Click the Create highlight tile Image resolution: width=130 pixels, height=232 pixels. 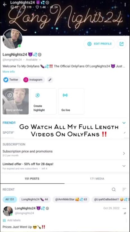(x=43, y=101)
